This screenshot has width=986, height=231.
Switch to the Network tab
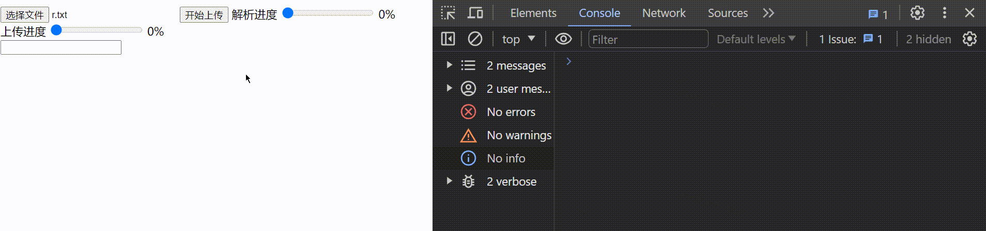pyautogui.click(x=664, y=13)
